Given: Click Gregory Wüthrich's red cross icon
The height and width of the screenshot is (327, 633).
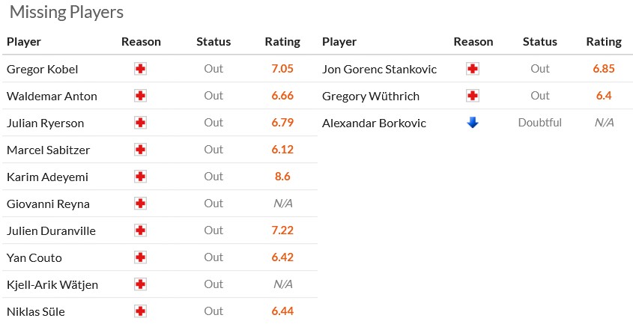Looking at the screenshot, I should [x=473, y=96].
